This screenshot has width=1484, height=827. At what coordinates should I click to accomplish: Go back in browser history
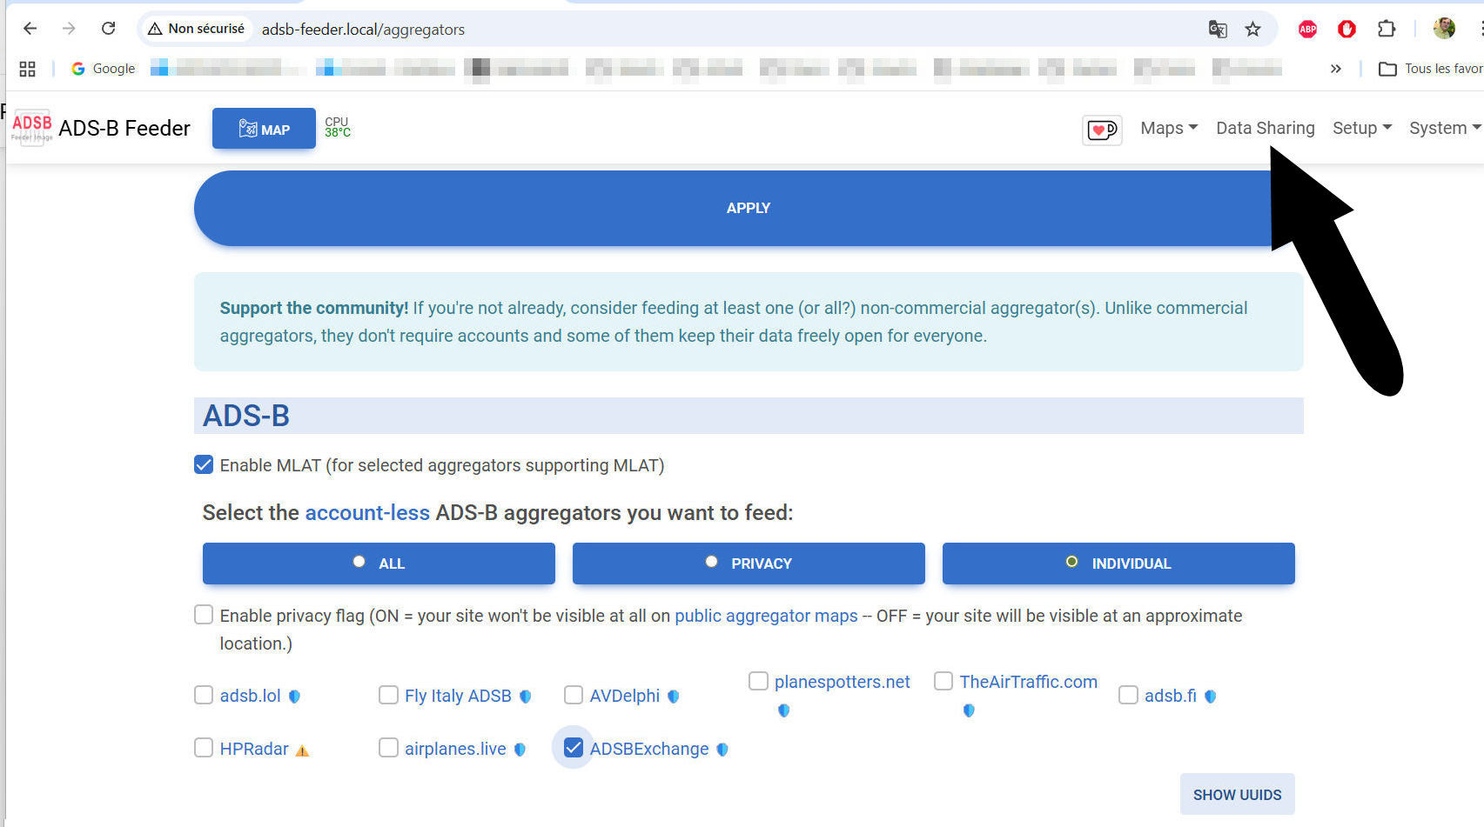tap(30, 29)
